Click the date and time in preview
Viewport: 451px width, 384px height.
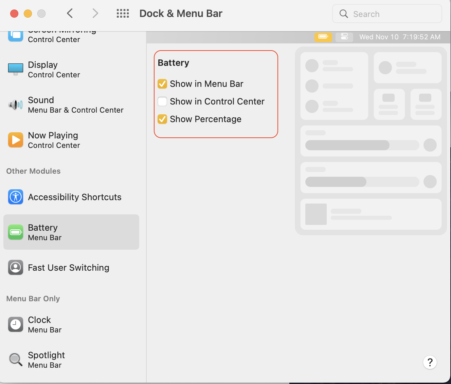point(400,37)
